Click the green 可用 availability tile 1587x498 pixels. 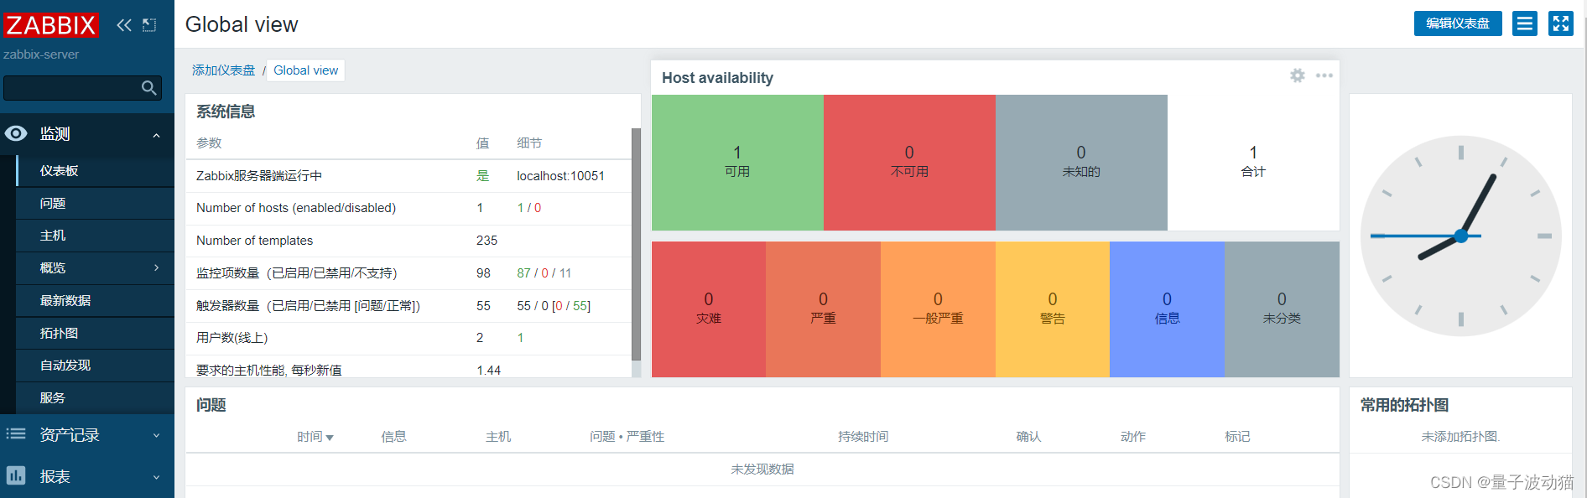[737, 162]
